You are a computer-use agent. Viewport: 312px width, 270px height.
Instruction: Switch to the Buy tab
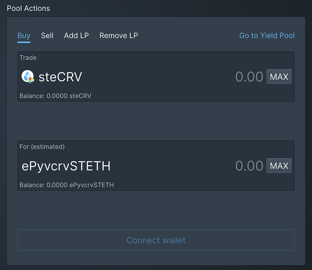point(24,35)
